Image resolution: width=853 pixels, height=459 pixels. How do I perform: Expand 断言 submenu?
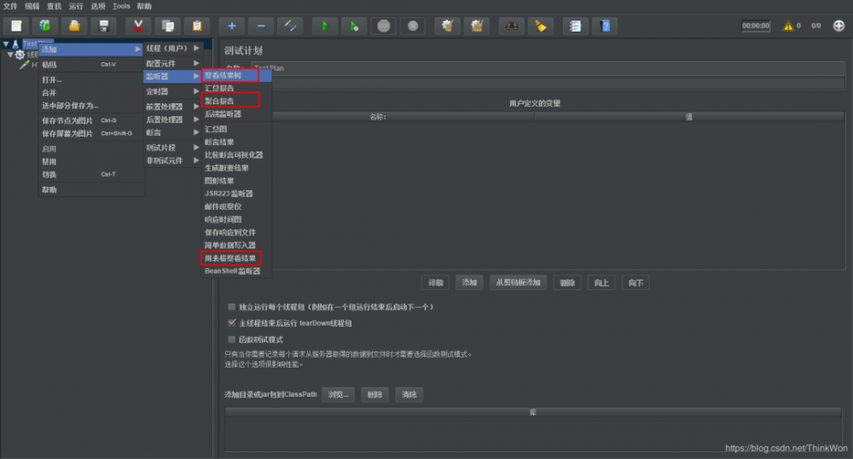(x=173, y=133)
